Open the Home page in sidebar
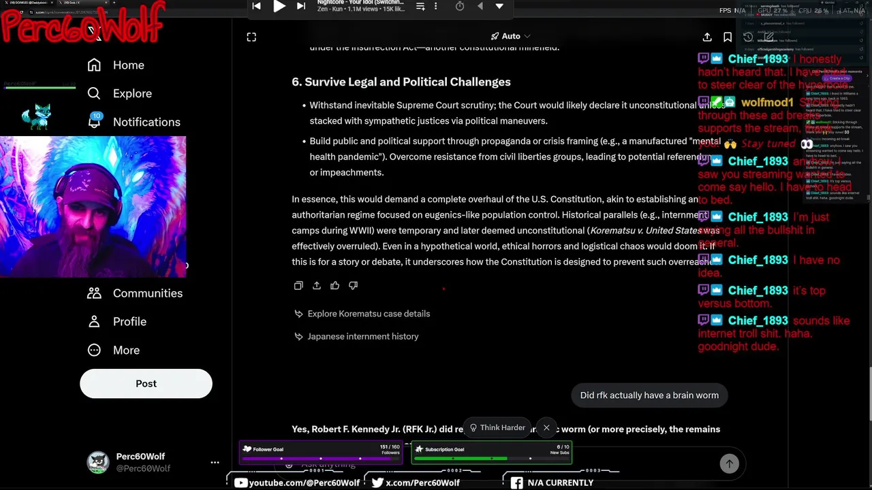The image size is (872, 490). click(x=116, y=65)
